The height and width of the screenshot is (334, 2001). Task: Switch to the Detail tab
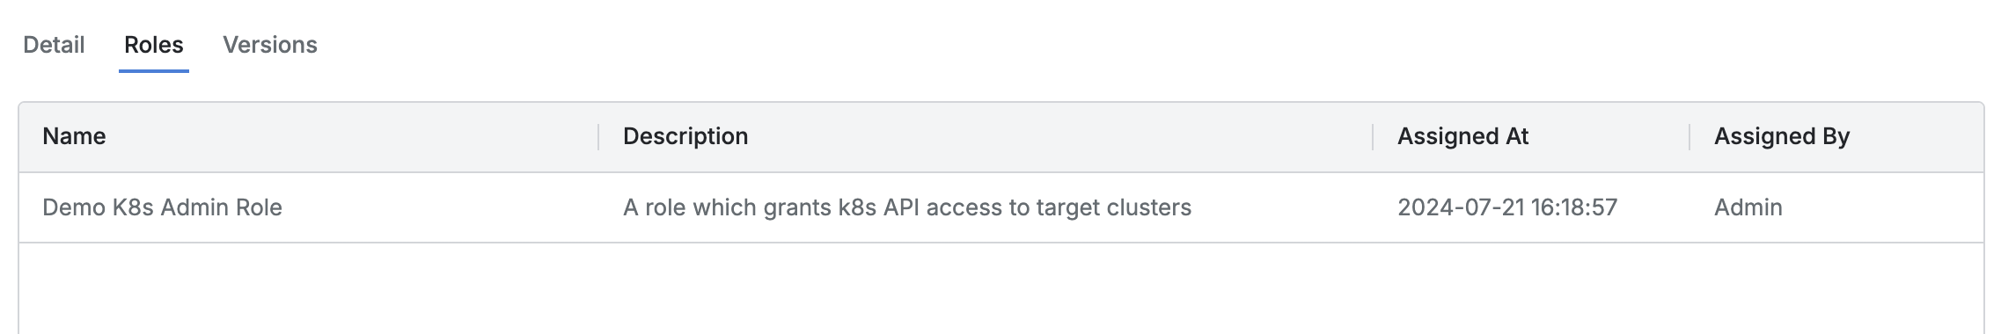(54, 45)
